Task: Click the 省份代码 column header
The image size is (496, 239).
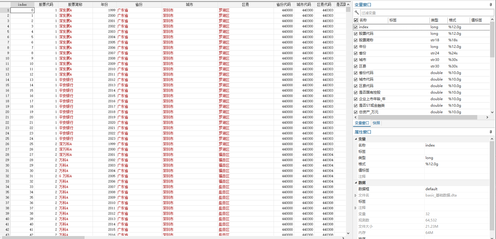Action: tap(284, 4)
